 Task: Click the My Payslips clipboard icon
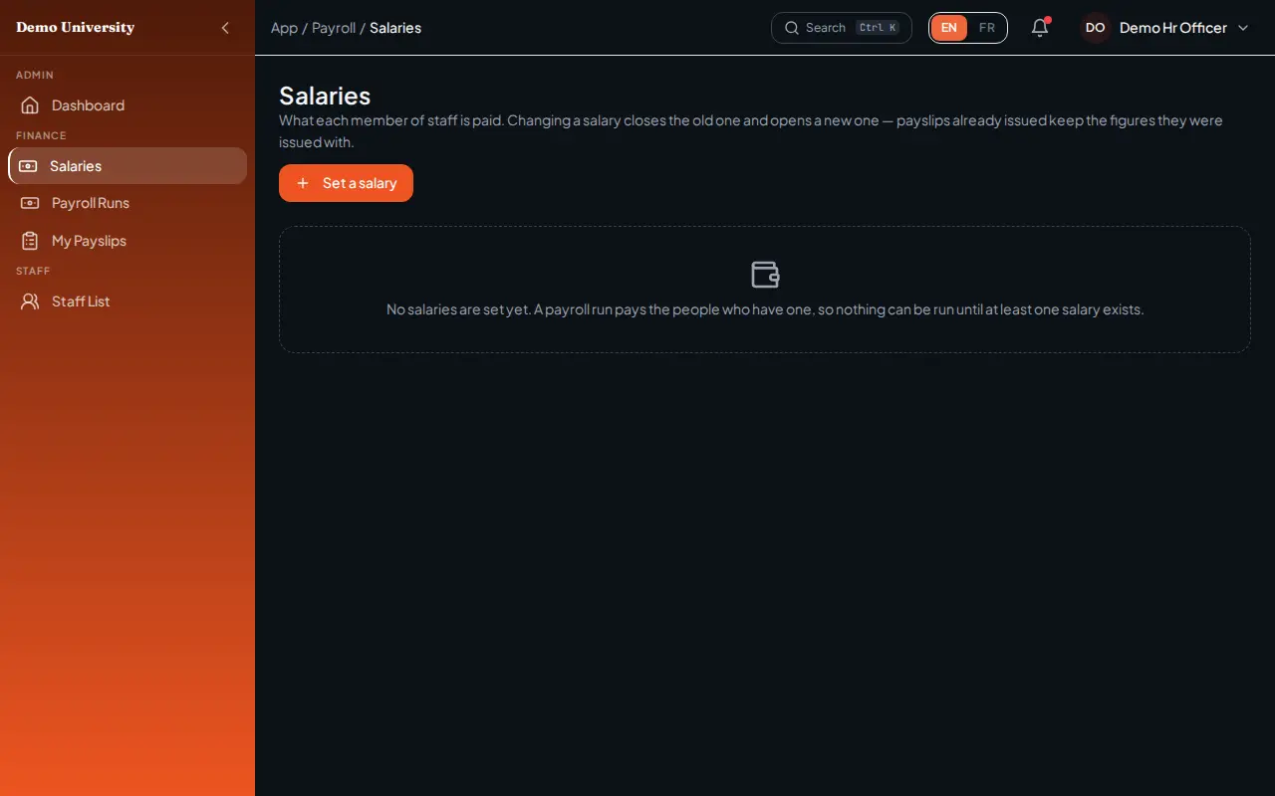30,241
